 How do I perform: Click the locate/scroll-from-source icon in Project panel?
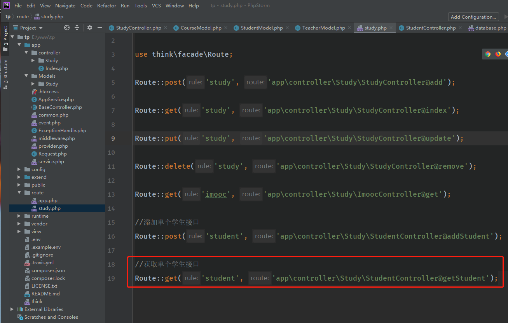pyautogui.click(x=67, y=28)
